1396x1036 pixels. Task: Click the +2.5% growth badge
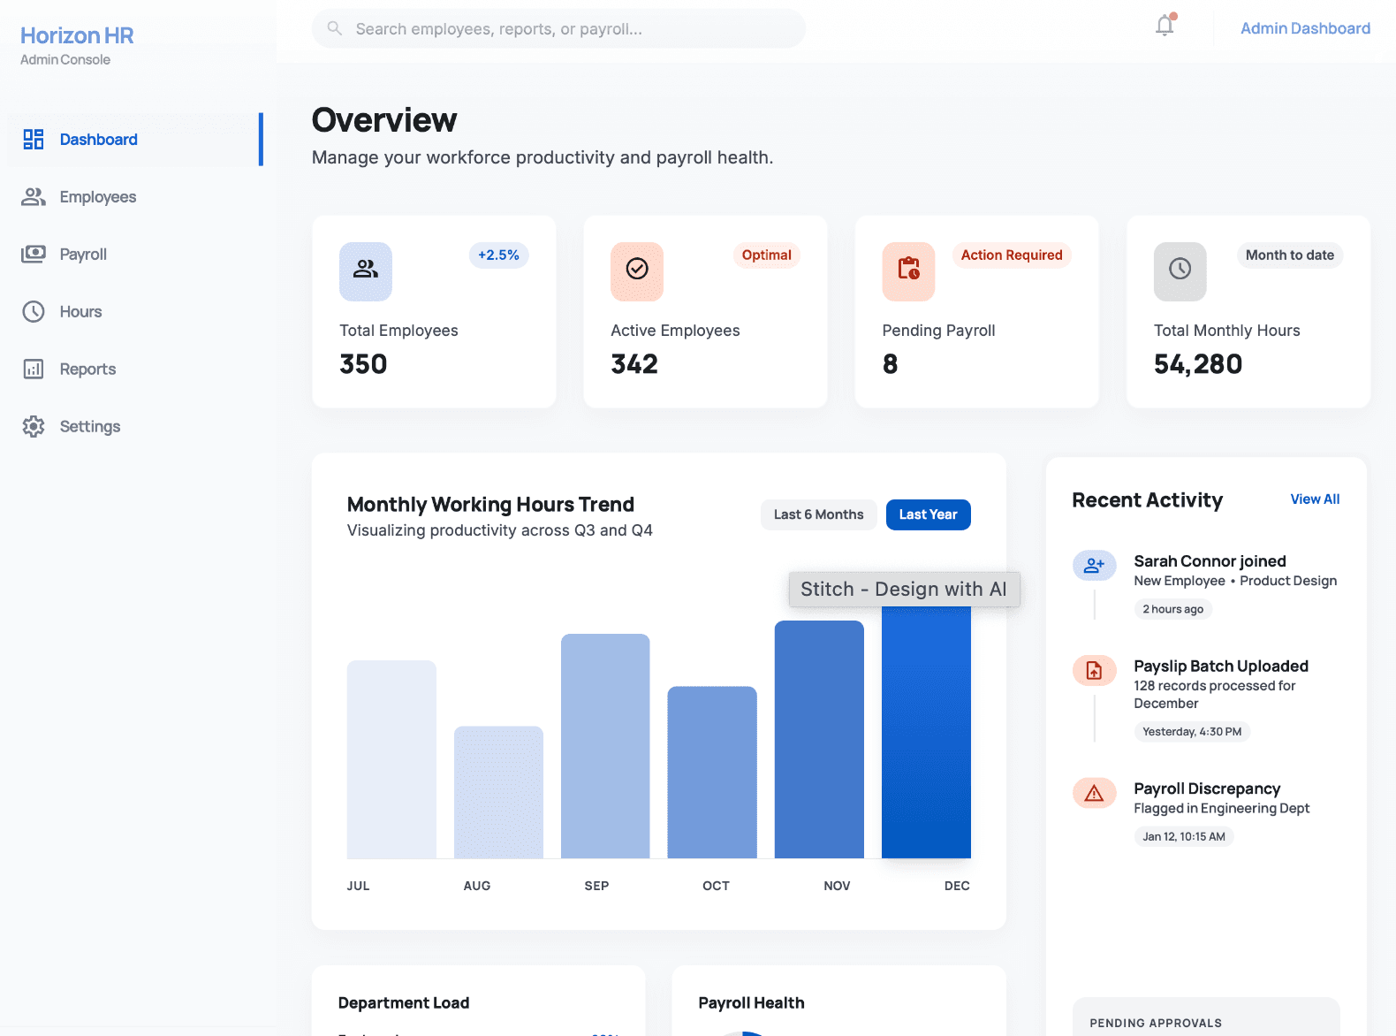pyautogui.click(x=498, y=255)
